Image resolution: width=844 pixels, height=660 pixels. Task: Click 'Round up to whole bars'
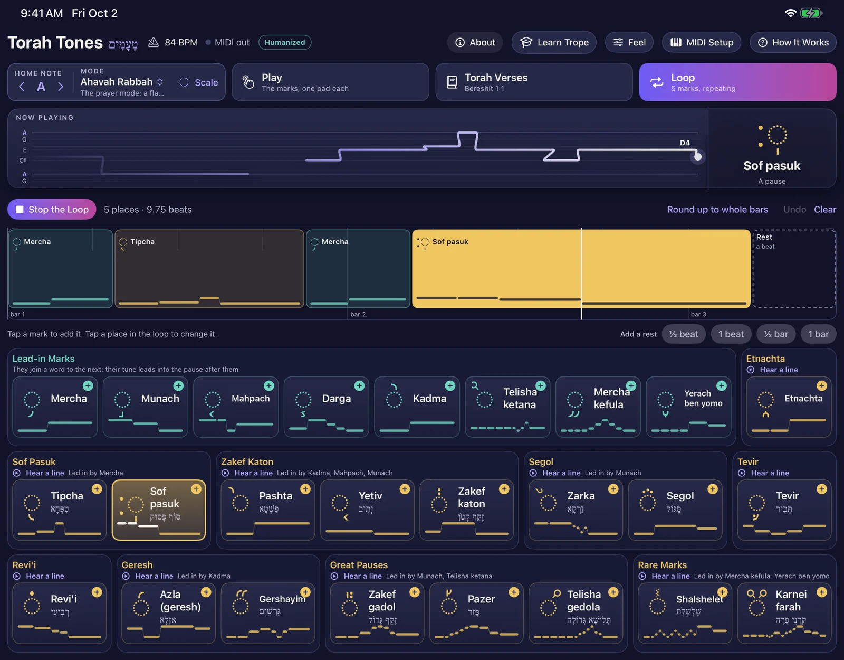(x=717, y=210)
